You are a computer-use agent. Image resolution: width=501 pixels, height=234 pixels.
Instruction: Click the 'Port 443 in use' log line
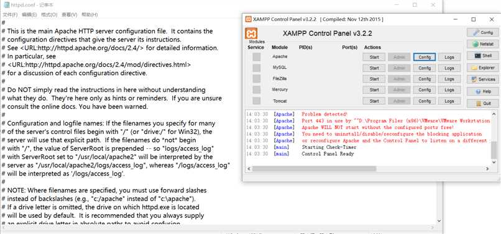coord(395,120)
